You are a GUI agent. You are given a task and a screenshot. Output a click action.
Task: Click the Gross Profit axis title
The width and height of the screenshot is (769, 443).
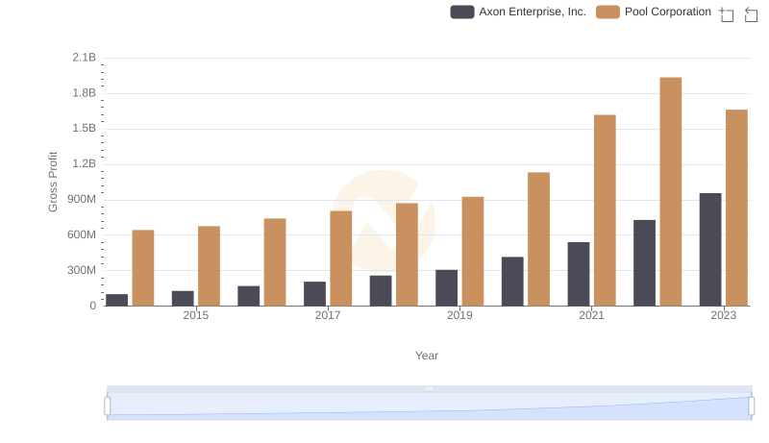(53, 182)
